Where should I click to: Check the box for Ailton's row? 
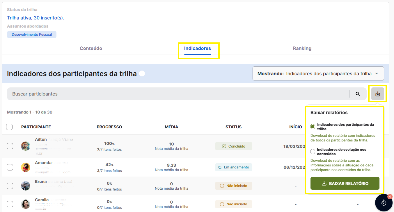pos(10,146)
